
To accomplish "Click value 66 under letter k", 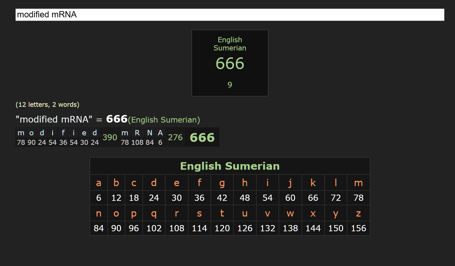I will click(313, 198).
